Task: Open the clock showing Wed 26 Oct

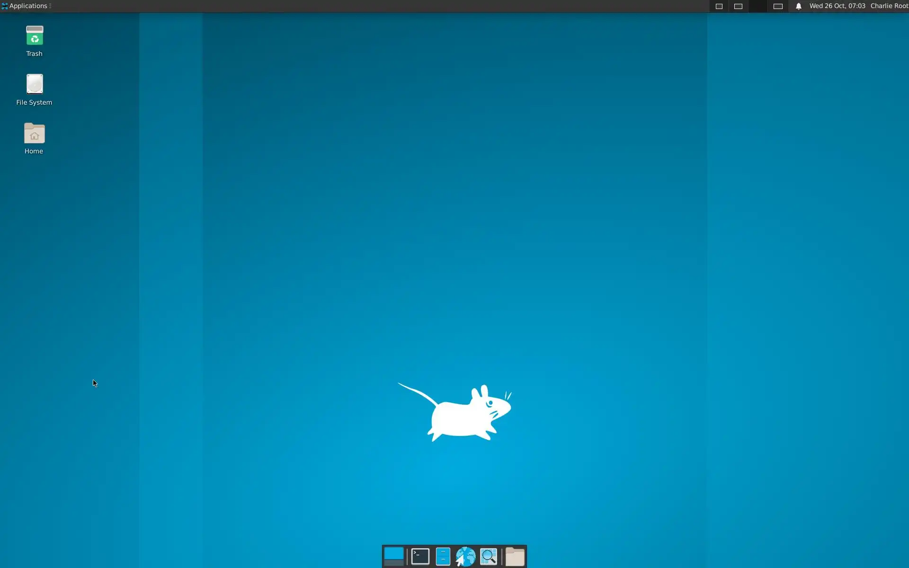Action: (x=837, y=6)
